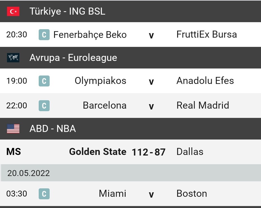
Task: Click the USA flag NBA icon
Action: (13, 129)
